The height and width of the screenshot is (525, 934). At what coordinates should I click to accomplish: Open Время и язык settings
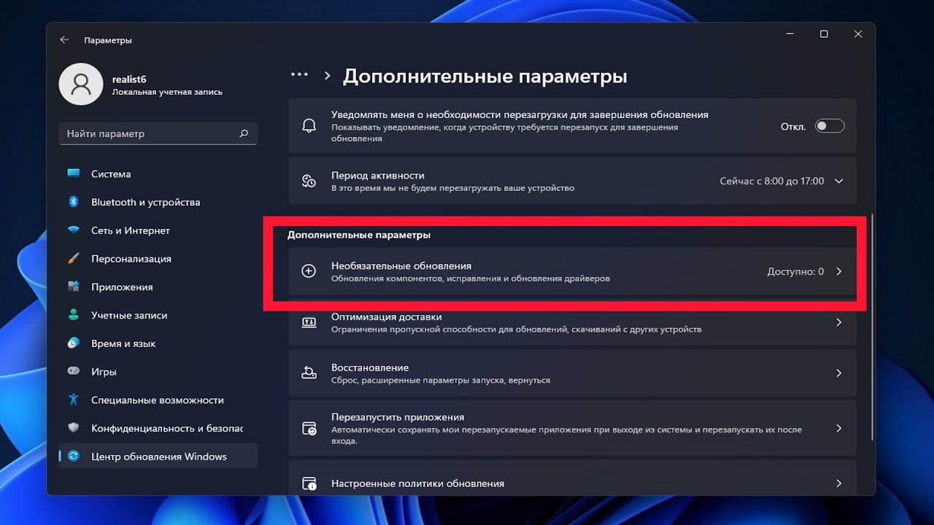pyautogui.click(x=158, y=343)
